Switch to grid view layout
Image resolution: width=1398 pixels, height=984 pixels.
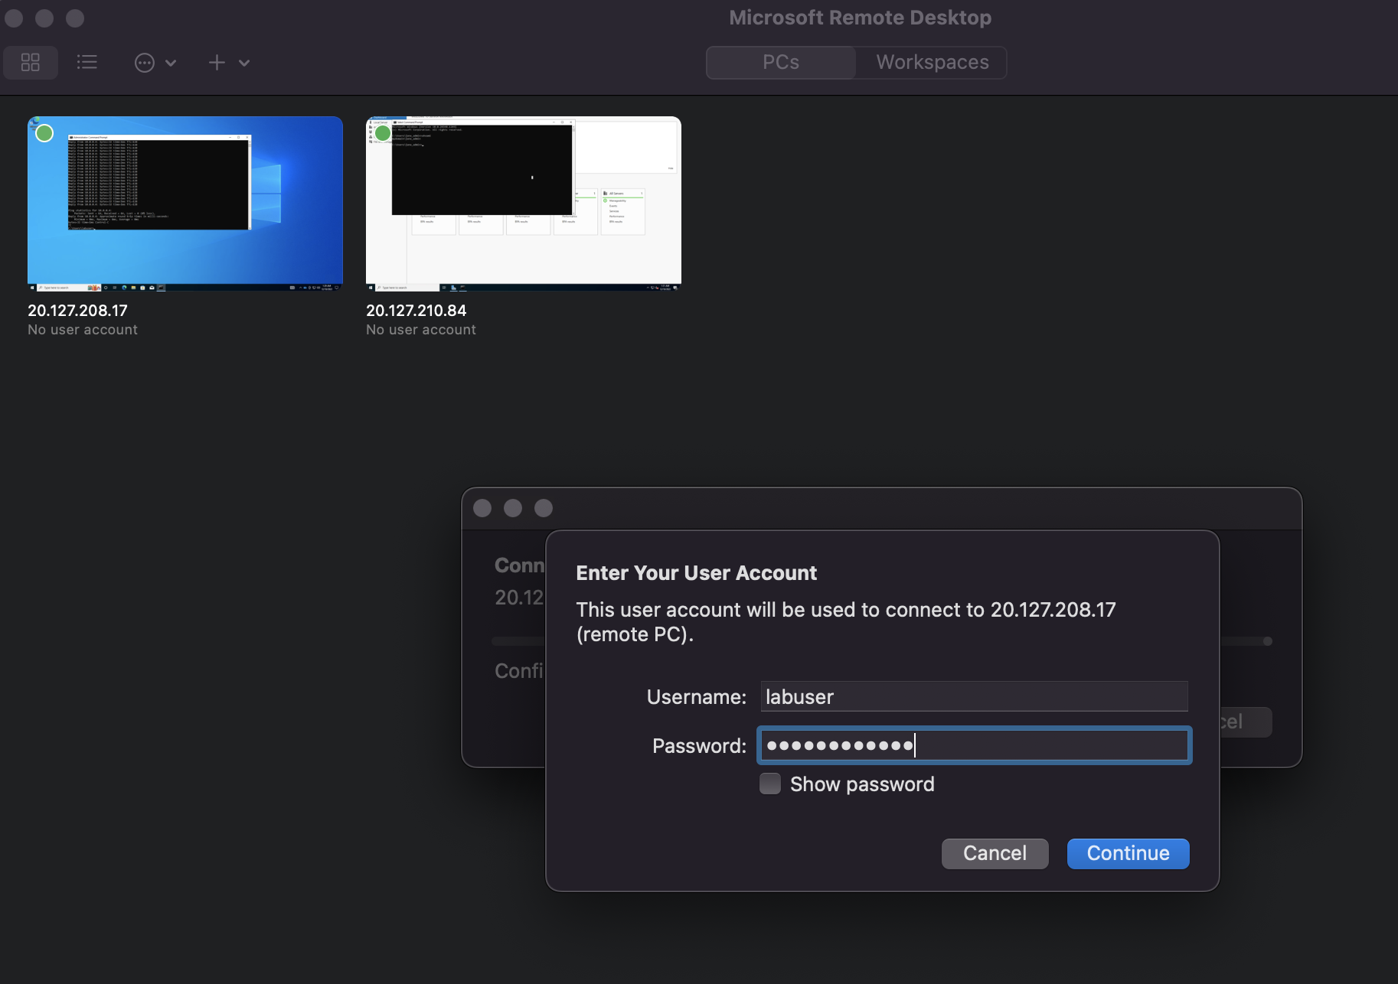click(x=31, y=63)
